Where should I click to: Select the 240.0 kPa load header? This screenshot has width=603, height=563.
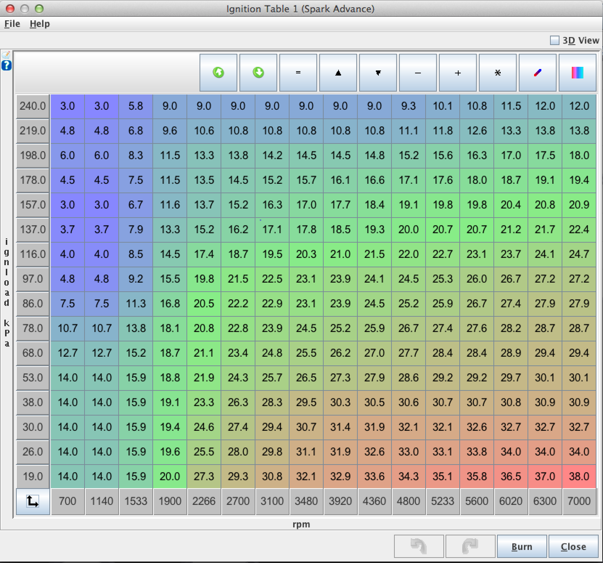coord(33,106)
